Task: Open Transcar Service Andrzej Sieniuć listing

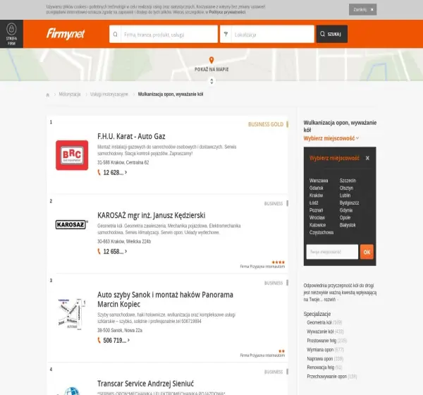Action: pyautogui.click(x=145, y=384)
